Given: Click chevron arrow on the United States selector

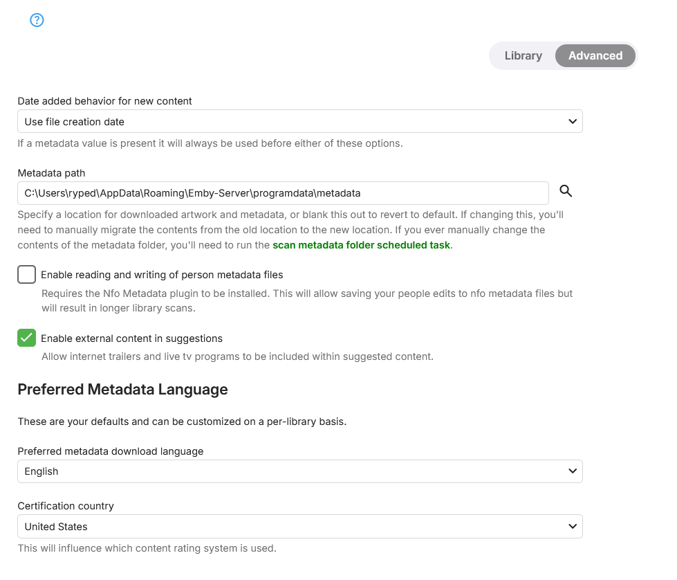Looking at the screenshot, I should [572, 527].
